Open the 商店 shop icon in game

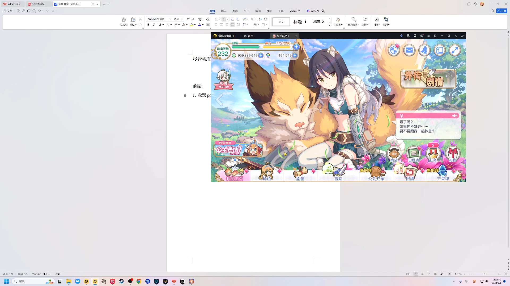pos(394,154)
